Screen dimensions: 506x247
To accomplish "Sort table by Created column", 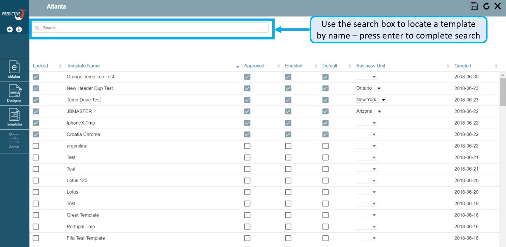I will pyautogui.click(x=463, y=66).
